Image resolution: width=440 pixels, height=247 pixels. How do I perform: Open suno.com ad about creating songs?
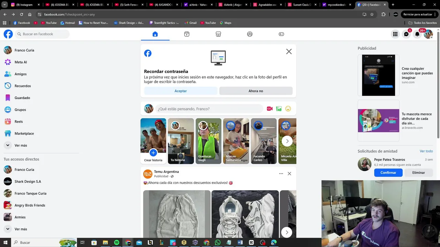tap(395, 75)
